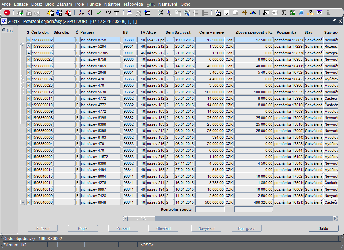
Task: Sort descending with the Z-A icon
Action: [x=90, y=13]
